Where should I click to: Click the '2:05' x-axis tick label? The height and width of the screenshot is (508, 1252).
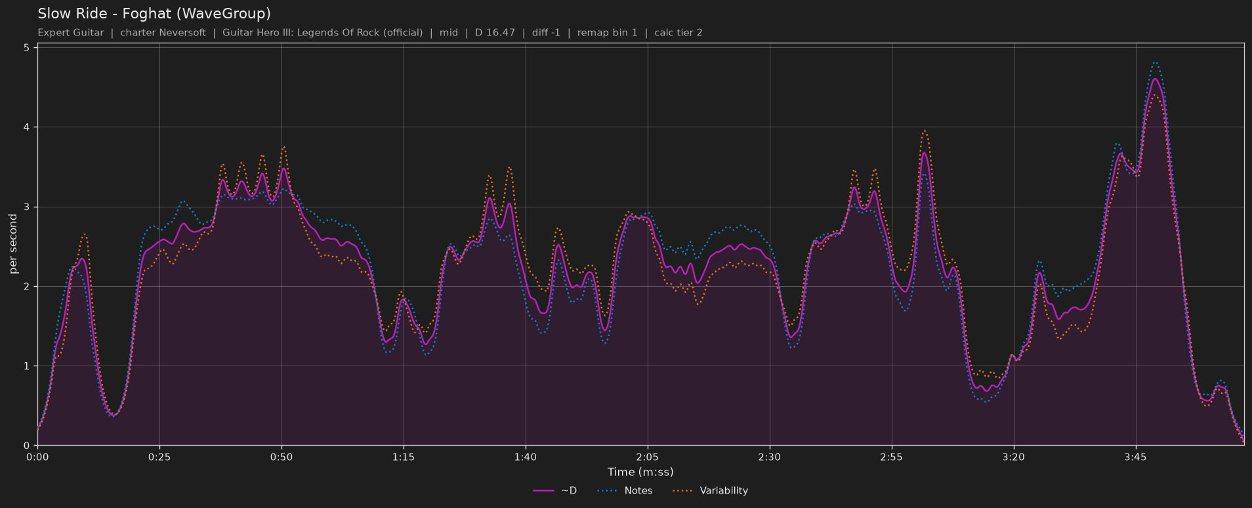[648, 457]
